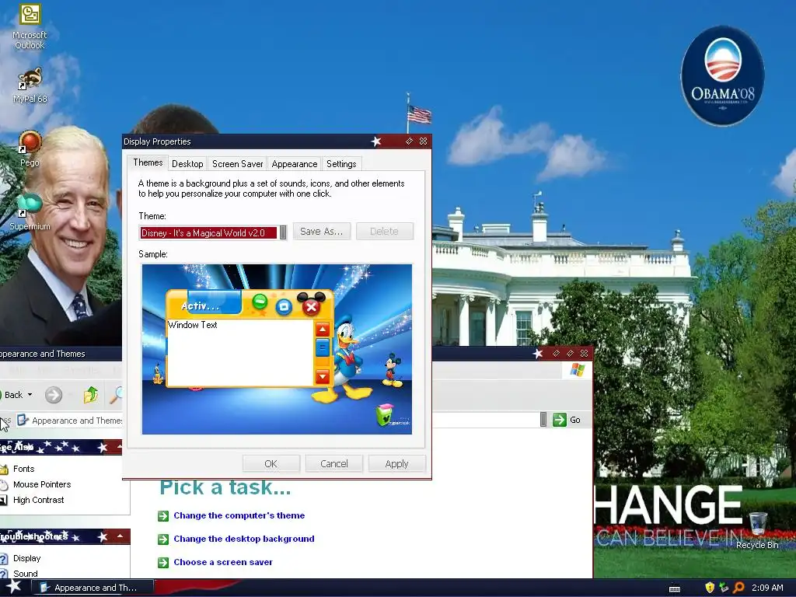Click the Up folder toolbar icon

[90, 394]
